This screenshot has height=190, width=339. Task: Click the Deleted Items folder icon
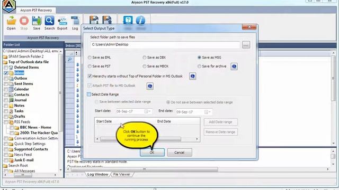click(11, 68)
